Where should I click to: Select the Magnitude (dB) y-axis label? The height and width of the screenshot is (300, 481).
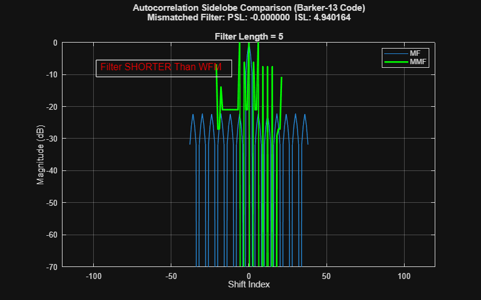pyautogui.click(x=40, y=155)
